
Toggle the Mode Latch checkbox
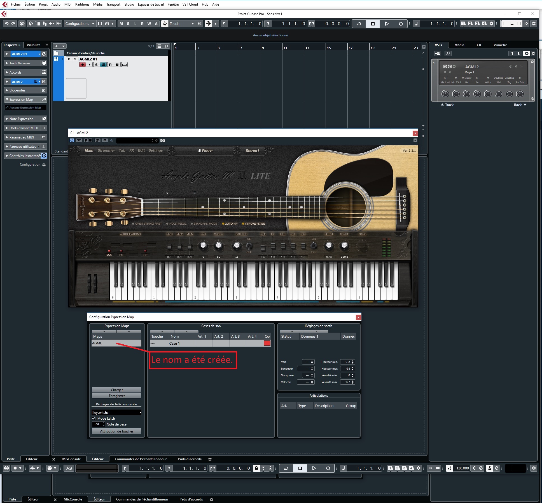pos(94,419)
